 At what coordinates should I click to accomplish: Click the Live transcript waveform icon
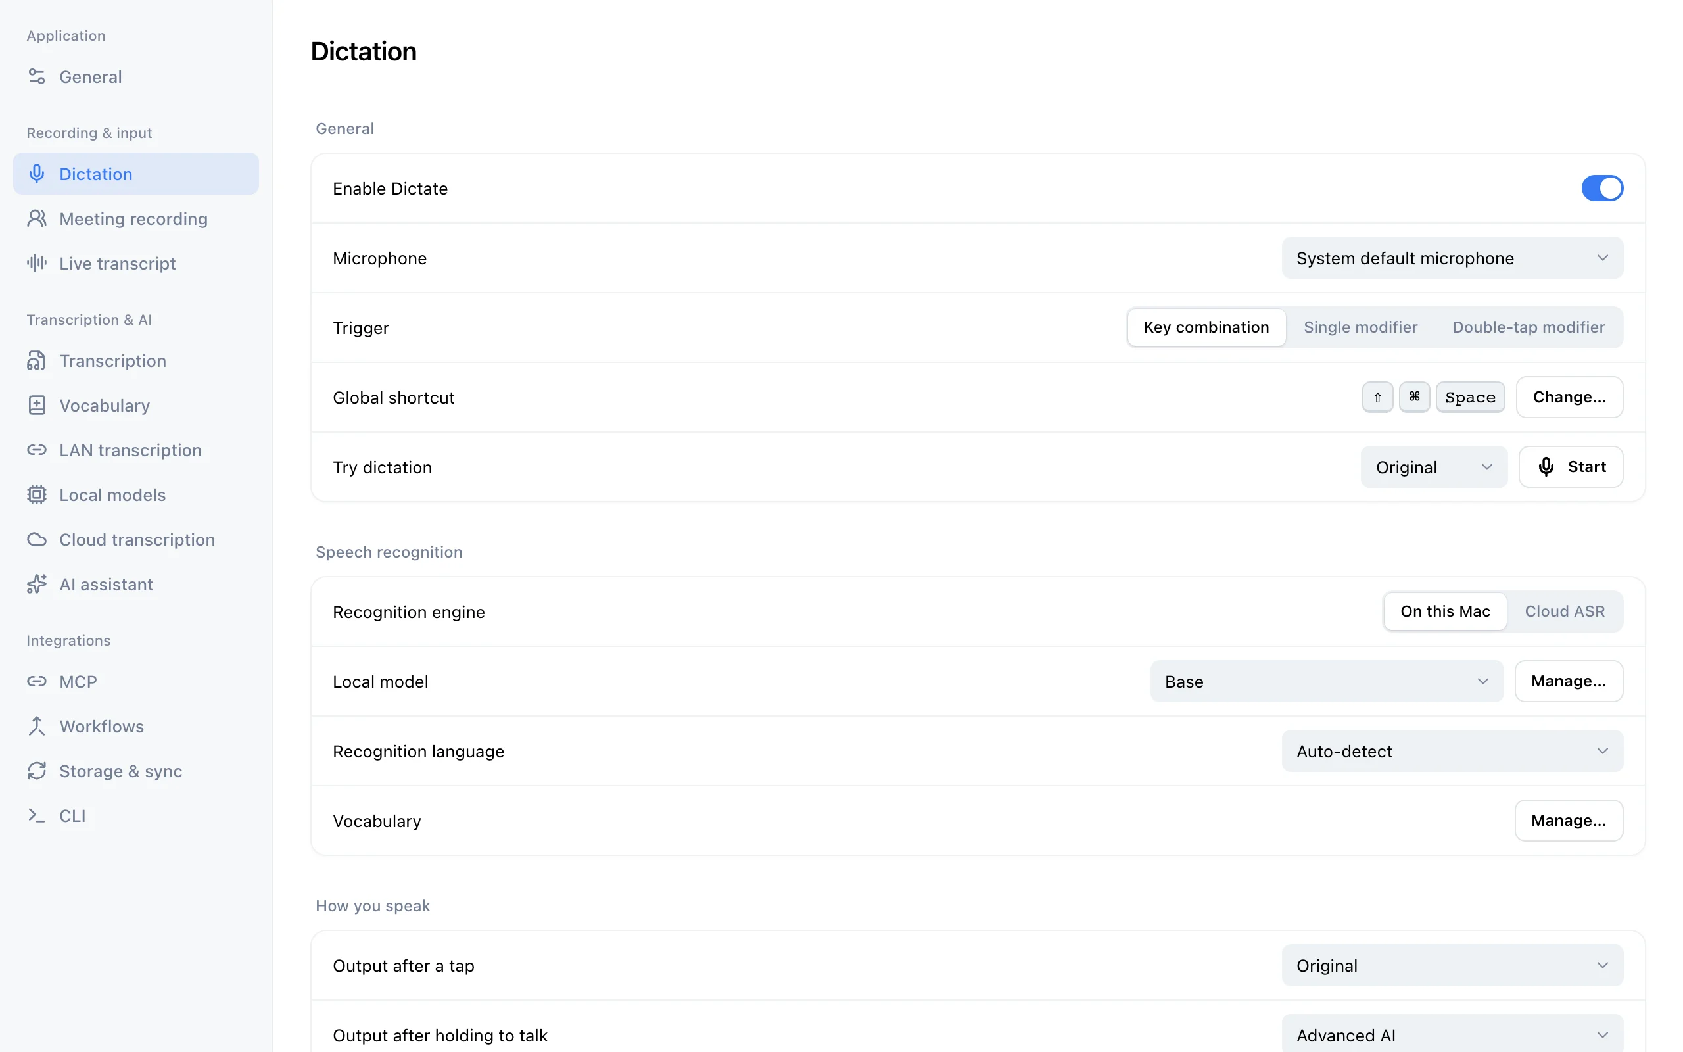click(x=37, y=263)
